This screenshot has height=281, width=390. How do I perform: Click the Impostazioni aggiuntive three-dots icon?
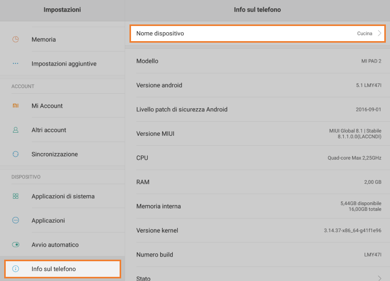[x=16, y=63]
